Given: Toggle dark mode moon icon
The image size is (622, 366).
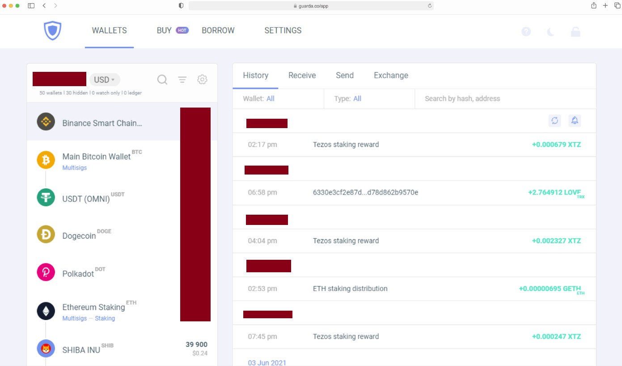Looking at the screenshot, I should tap(551, 32).
